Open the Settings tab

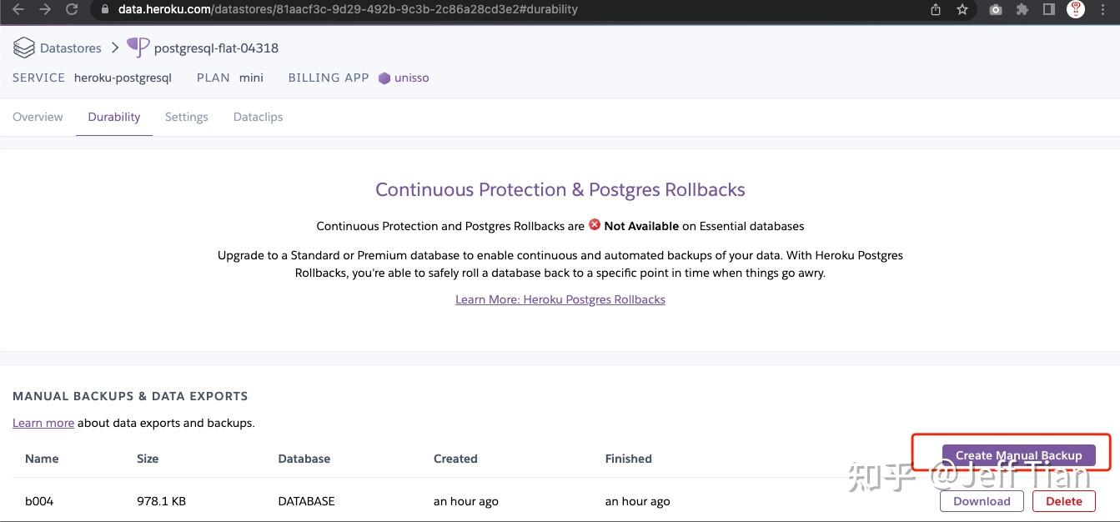tap(186, 117)
